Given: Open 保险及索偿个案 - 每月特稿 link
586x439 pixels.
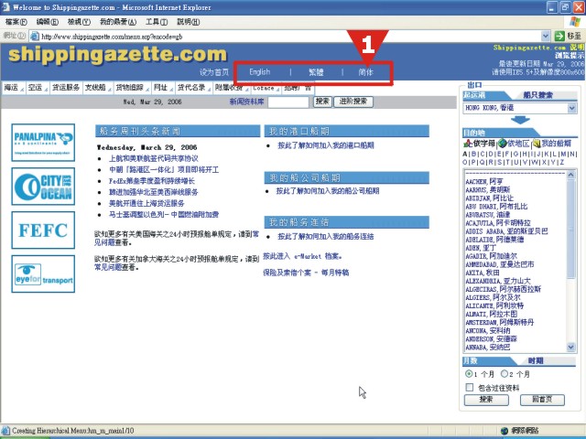Looking at the screenshot, I should 306,273.
